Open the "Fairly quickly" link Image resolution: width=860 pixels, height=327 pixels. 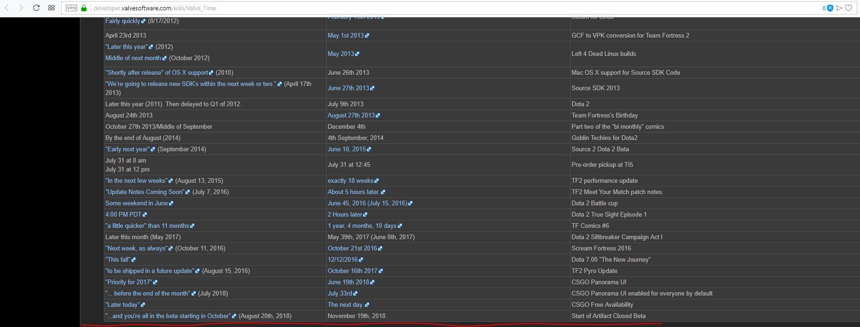pos(123,21)
